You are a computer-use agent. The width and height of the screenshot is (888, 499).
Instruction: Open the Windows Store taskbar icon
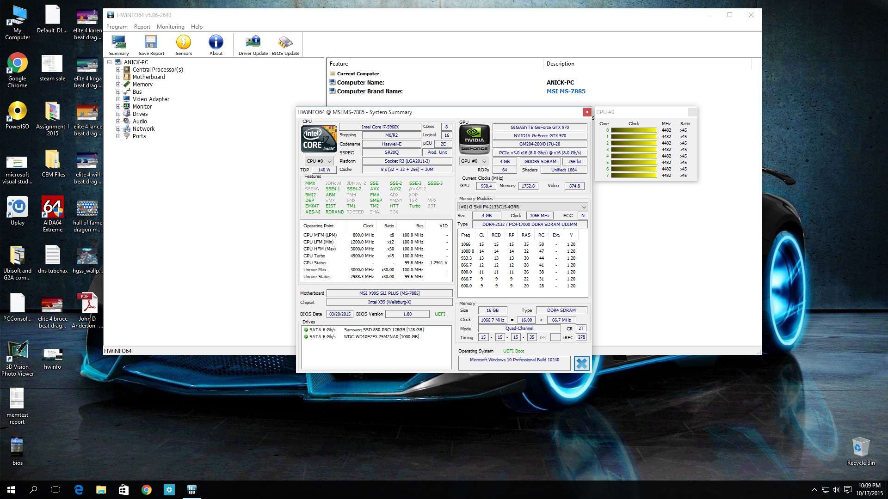pos(123,490)
